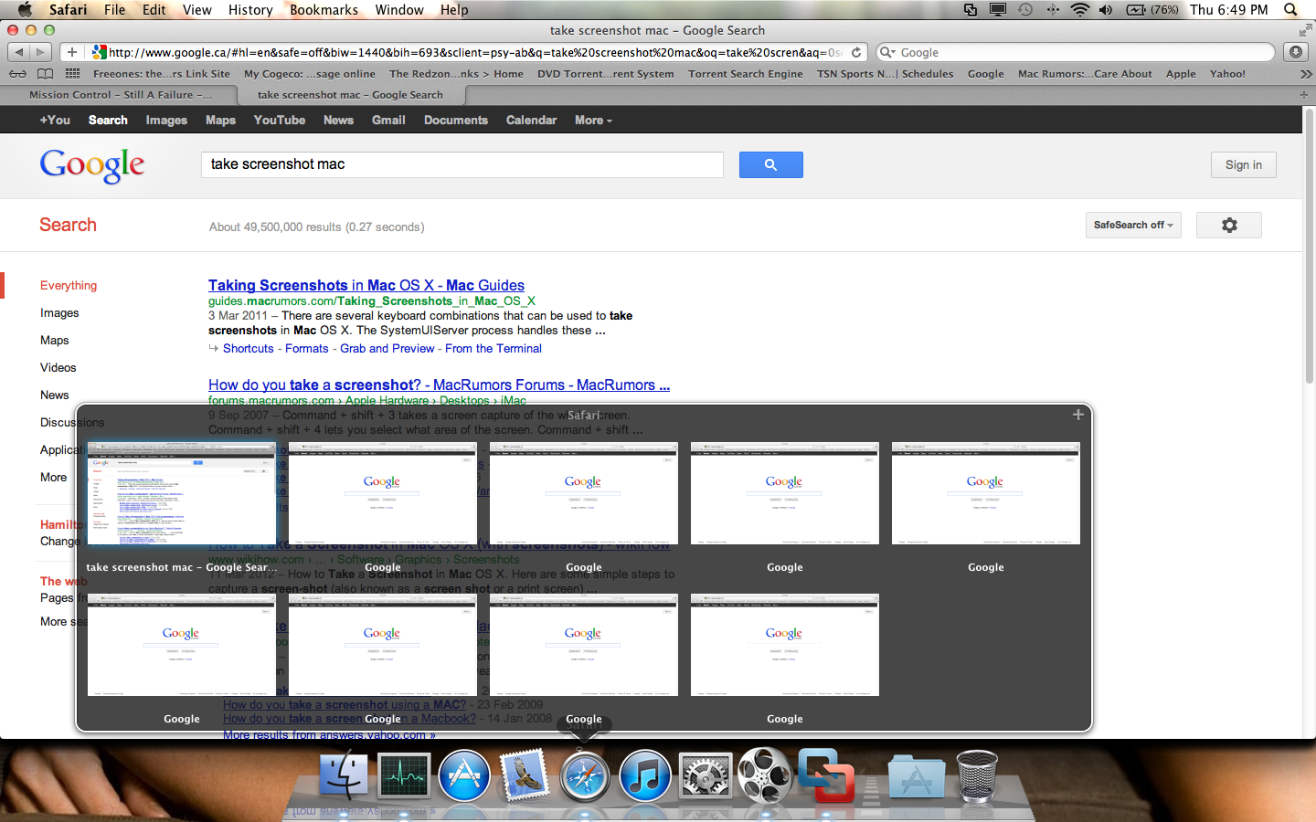This screenshot has width=1316, height=822.
Task: Click YouTube in the Google bar
Action: coord(280,121)
